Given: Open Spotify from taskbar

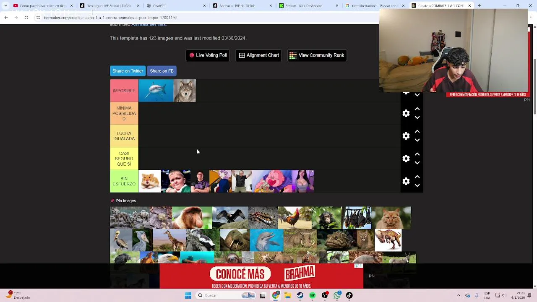Looking at the screenshot, I should point(313,295).
